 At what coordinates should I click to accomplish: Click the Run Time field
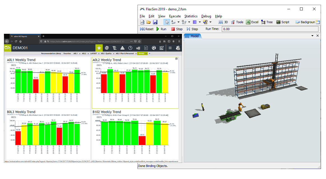(270, 29)
